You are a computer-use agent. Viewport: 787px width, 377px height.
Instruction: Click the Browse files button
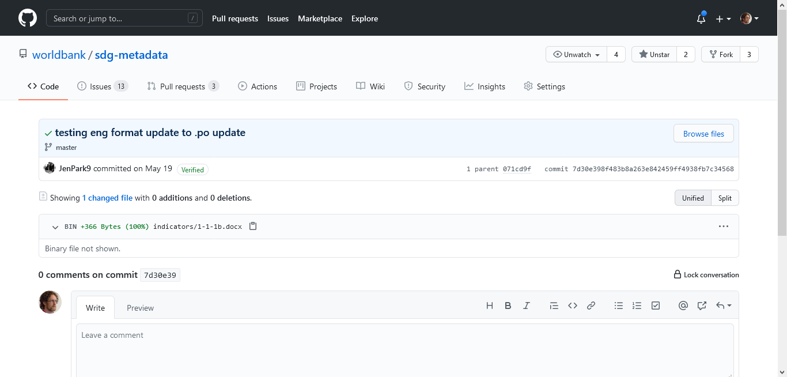tap(703, 133)
